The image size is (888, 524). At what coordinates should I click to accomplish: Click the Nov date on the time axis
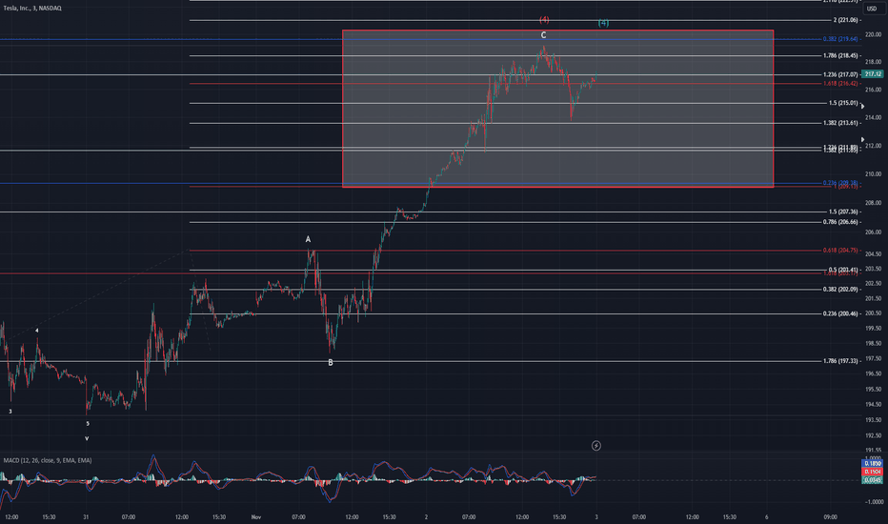(256, 517)
